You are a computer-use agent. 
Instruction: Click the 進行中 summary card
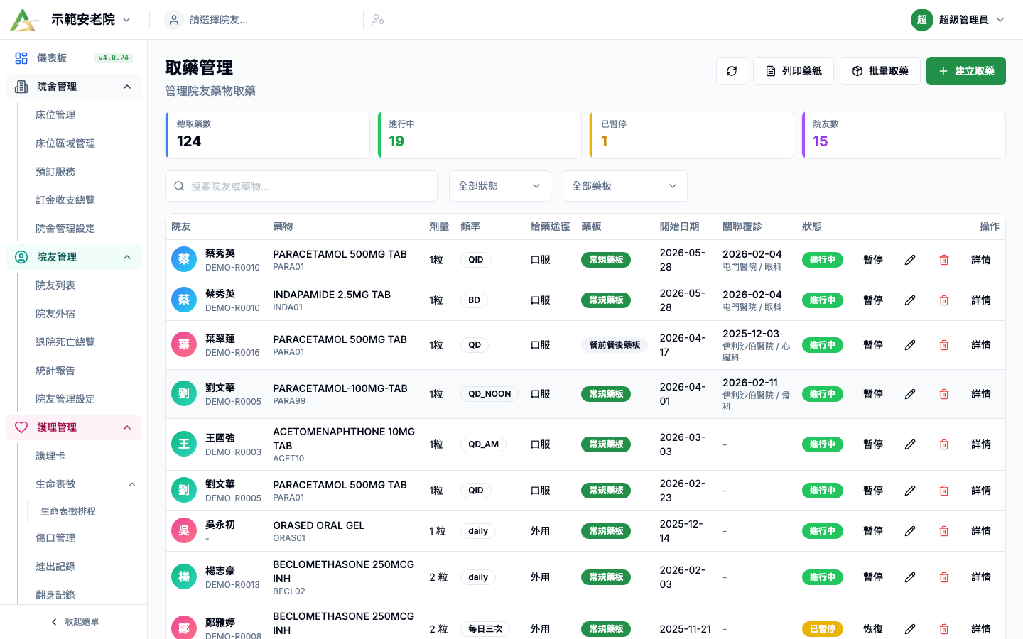[480, 135]
